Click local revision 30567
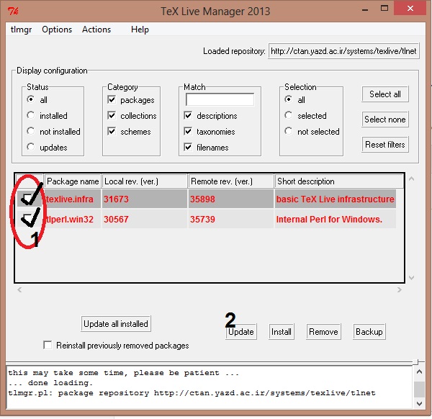Image resolution: width=432 pixels, height=419 pixels. tap(116, 220)
